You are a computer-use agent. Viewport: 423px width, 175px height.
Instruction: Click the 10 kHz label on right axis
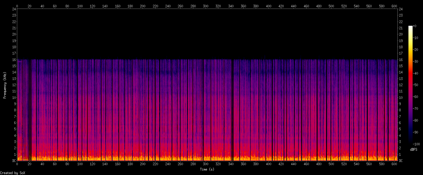401,97
